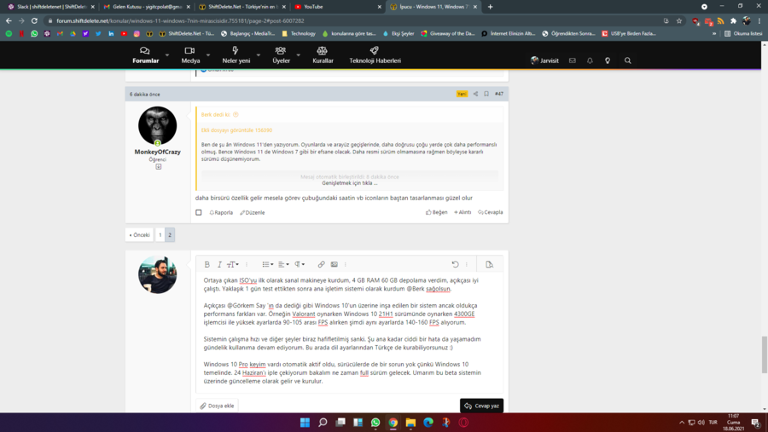Edit the post using Düzenle
This screenshot has width=768, height=432.
pyautogui.click(x=253, y=212)
